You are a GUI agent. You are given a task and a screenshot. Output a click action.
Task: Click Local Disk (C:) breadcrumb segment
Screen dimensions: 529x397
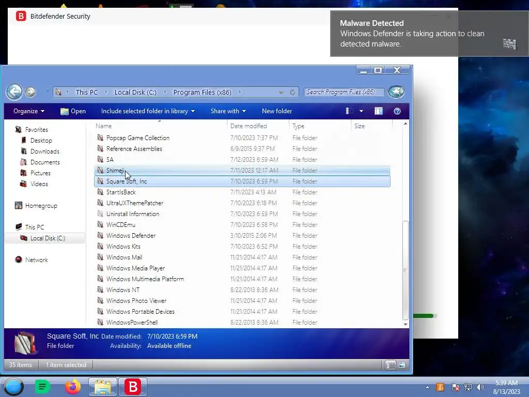click(135, 92)
